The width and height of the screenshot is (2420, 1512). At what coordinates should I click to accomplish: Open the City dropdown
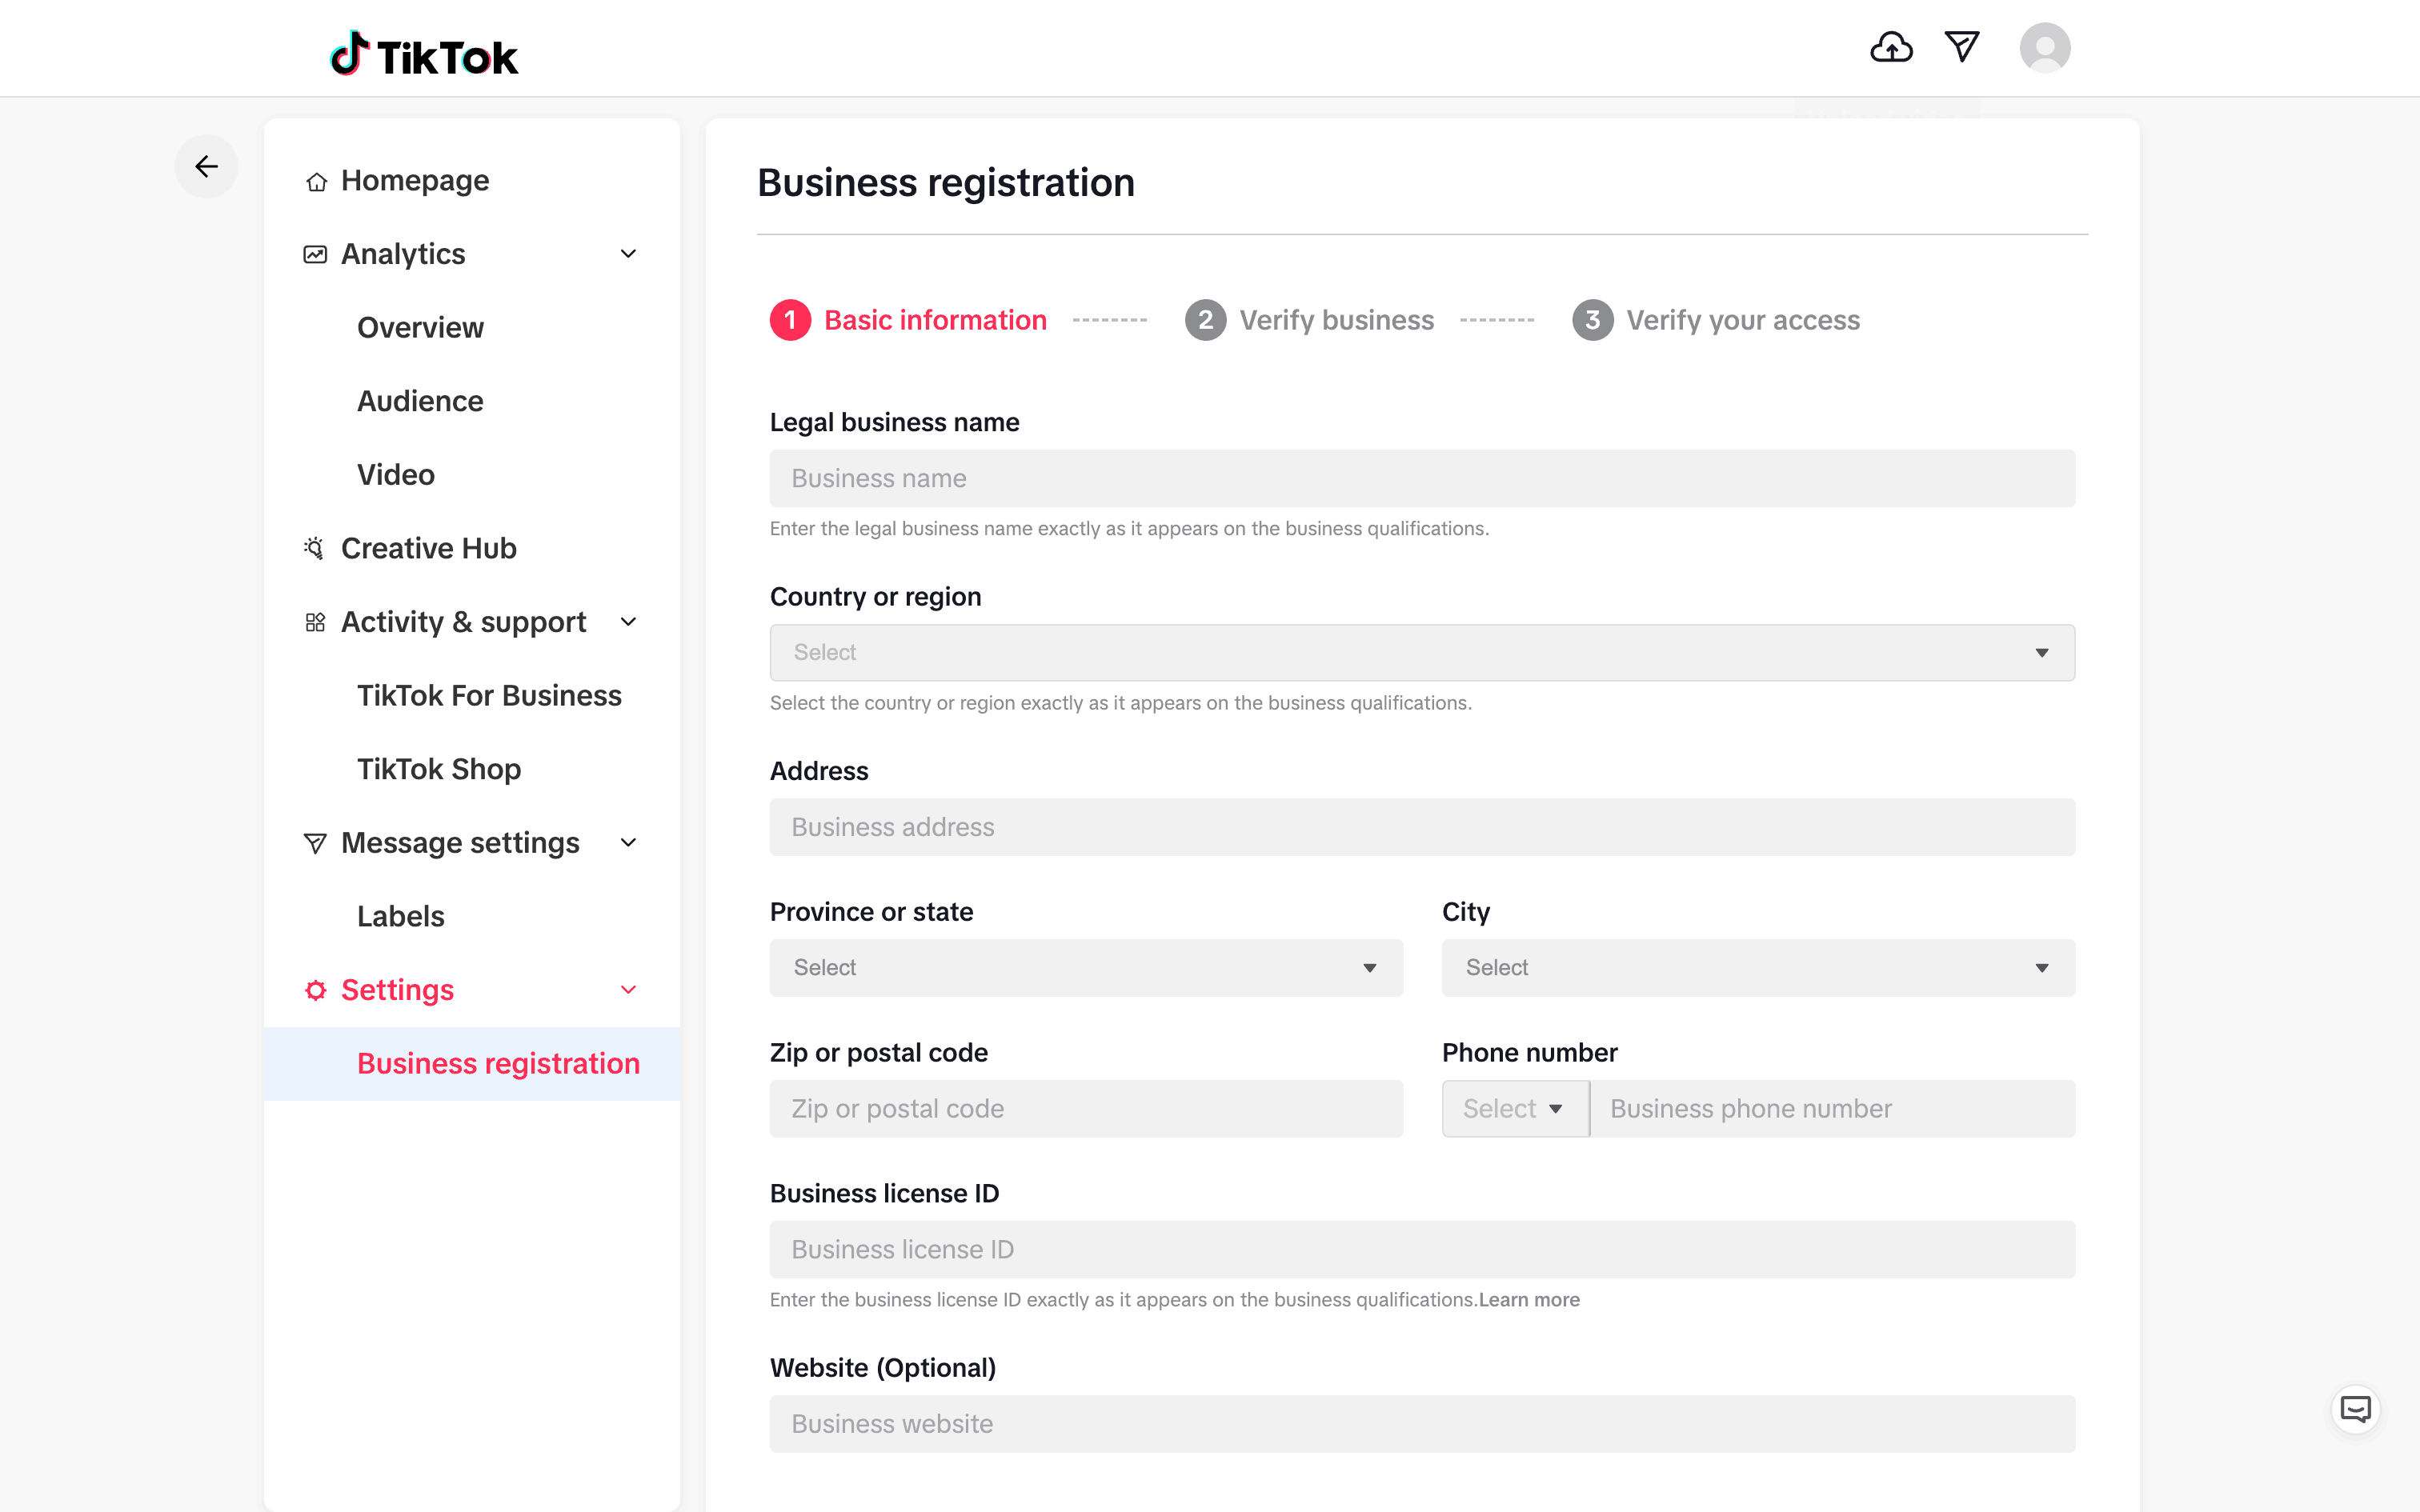[1757, 968]
